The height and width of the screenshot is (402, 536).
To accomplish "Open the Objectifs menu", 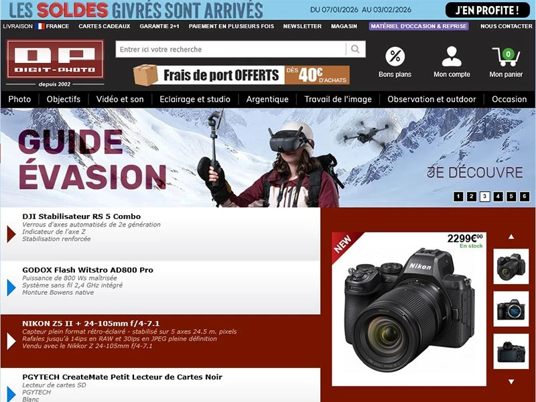I will point(63,98).
